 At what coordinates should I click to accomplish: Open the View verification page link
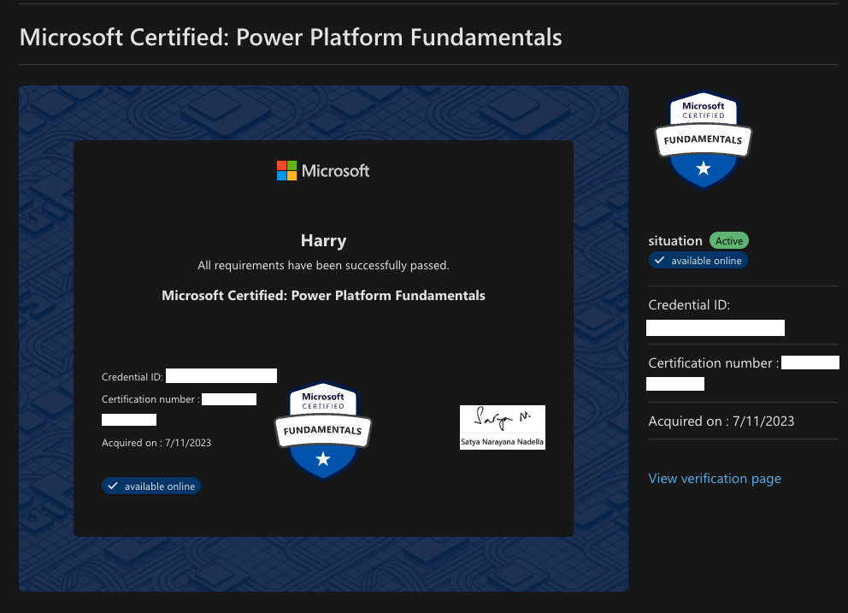[x=715, y=479]
